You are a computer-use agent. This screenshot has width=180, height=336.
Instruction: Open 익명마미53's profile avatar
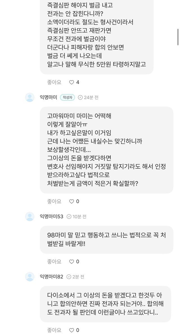(x=30, y=217)
